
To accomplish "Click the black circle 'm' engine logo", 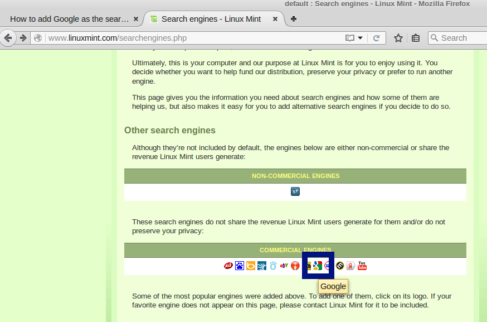I will 340,266.
